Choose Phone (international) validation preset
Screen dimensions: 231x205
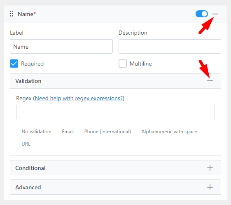click(x=107, y=132)
